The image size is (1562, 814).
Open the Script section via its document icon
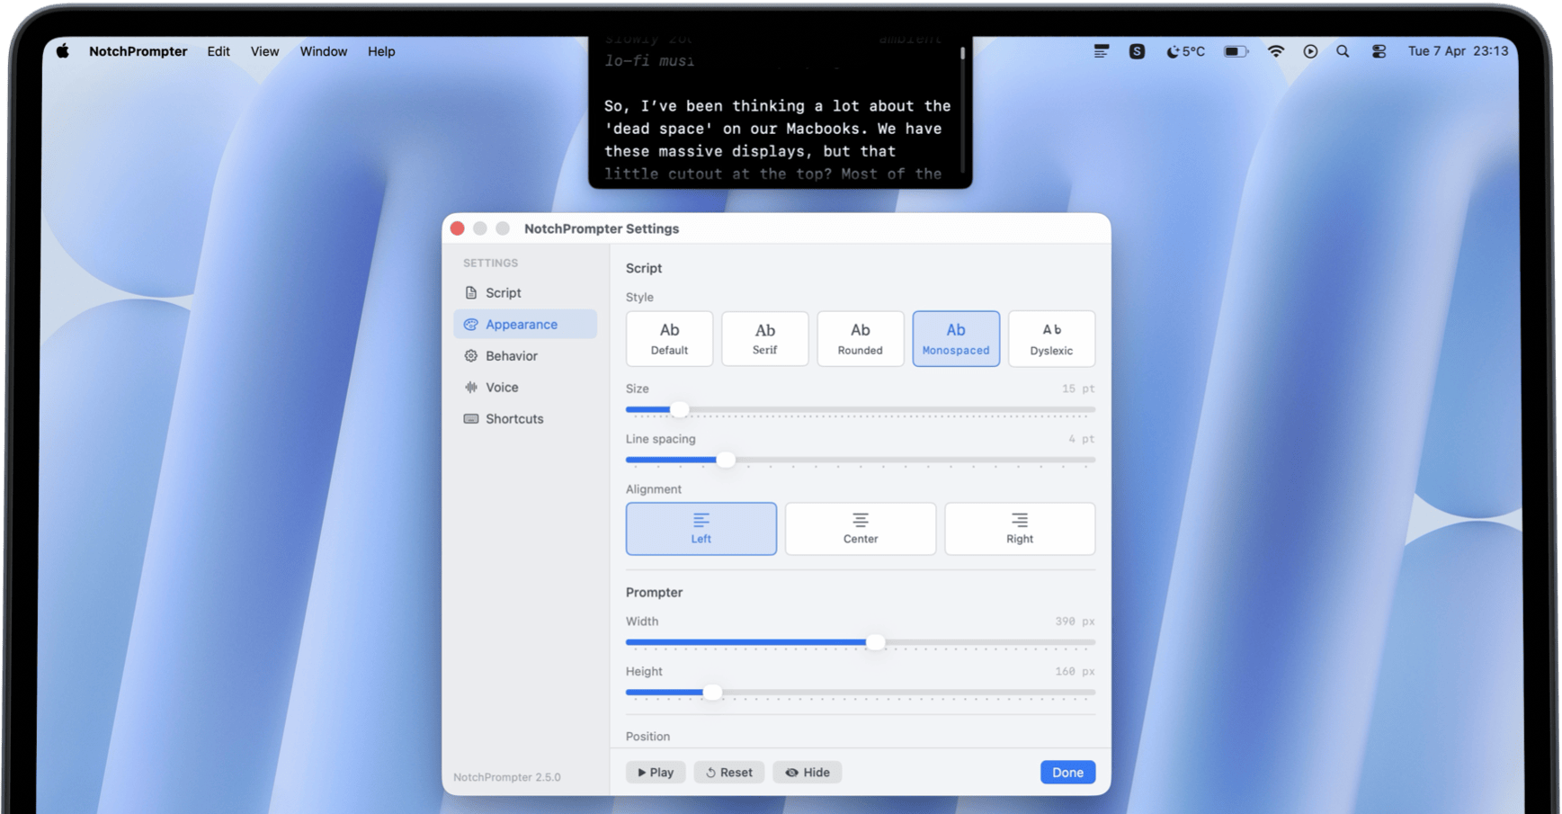click(x=471, y=292)
